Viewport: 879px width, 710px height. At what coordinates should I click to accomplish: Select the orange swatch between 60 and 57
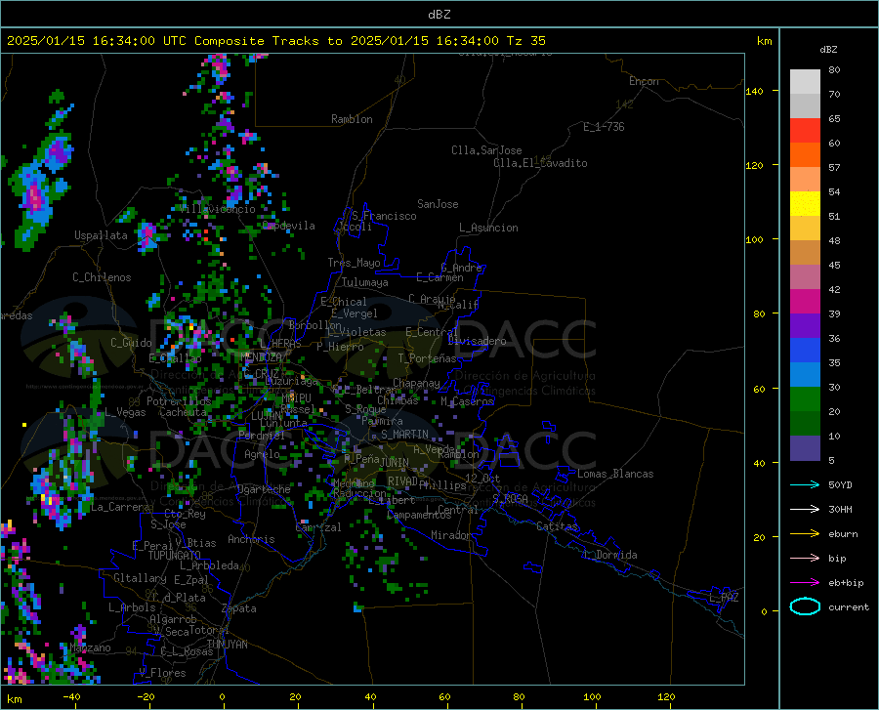805,155
